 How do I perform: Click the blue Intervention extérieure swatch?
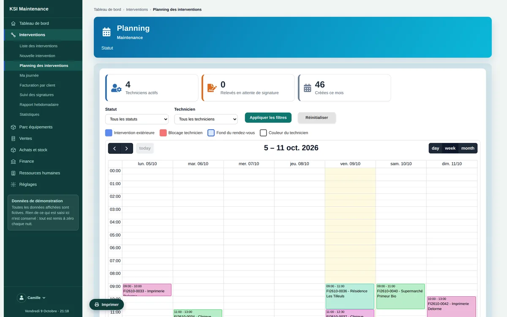point(109,133)
